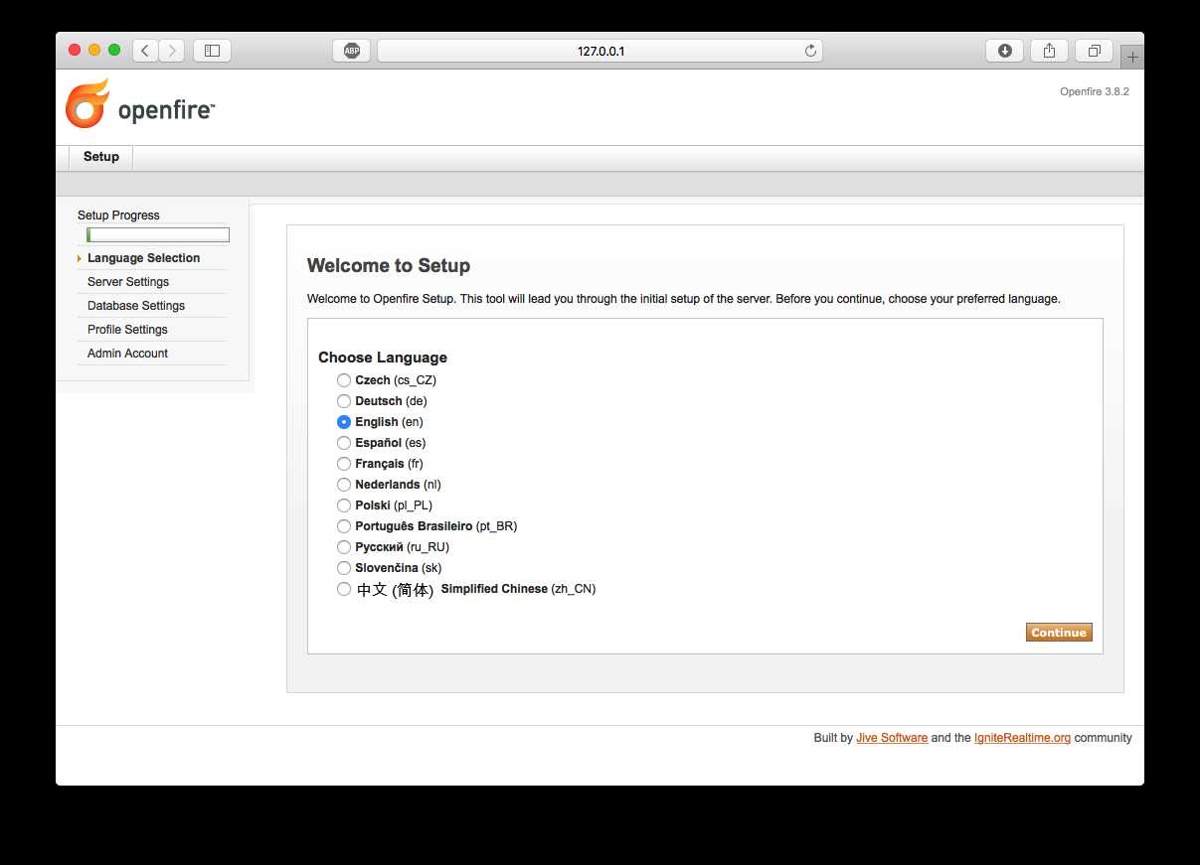Focus the 127.0.0.1 address field

pyautogui.click(x=600, y=51)
